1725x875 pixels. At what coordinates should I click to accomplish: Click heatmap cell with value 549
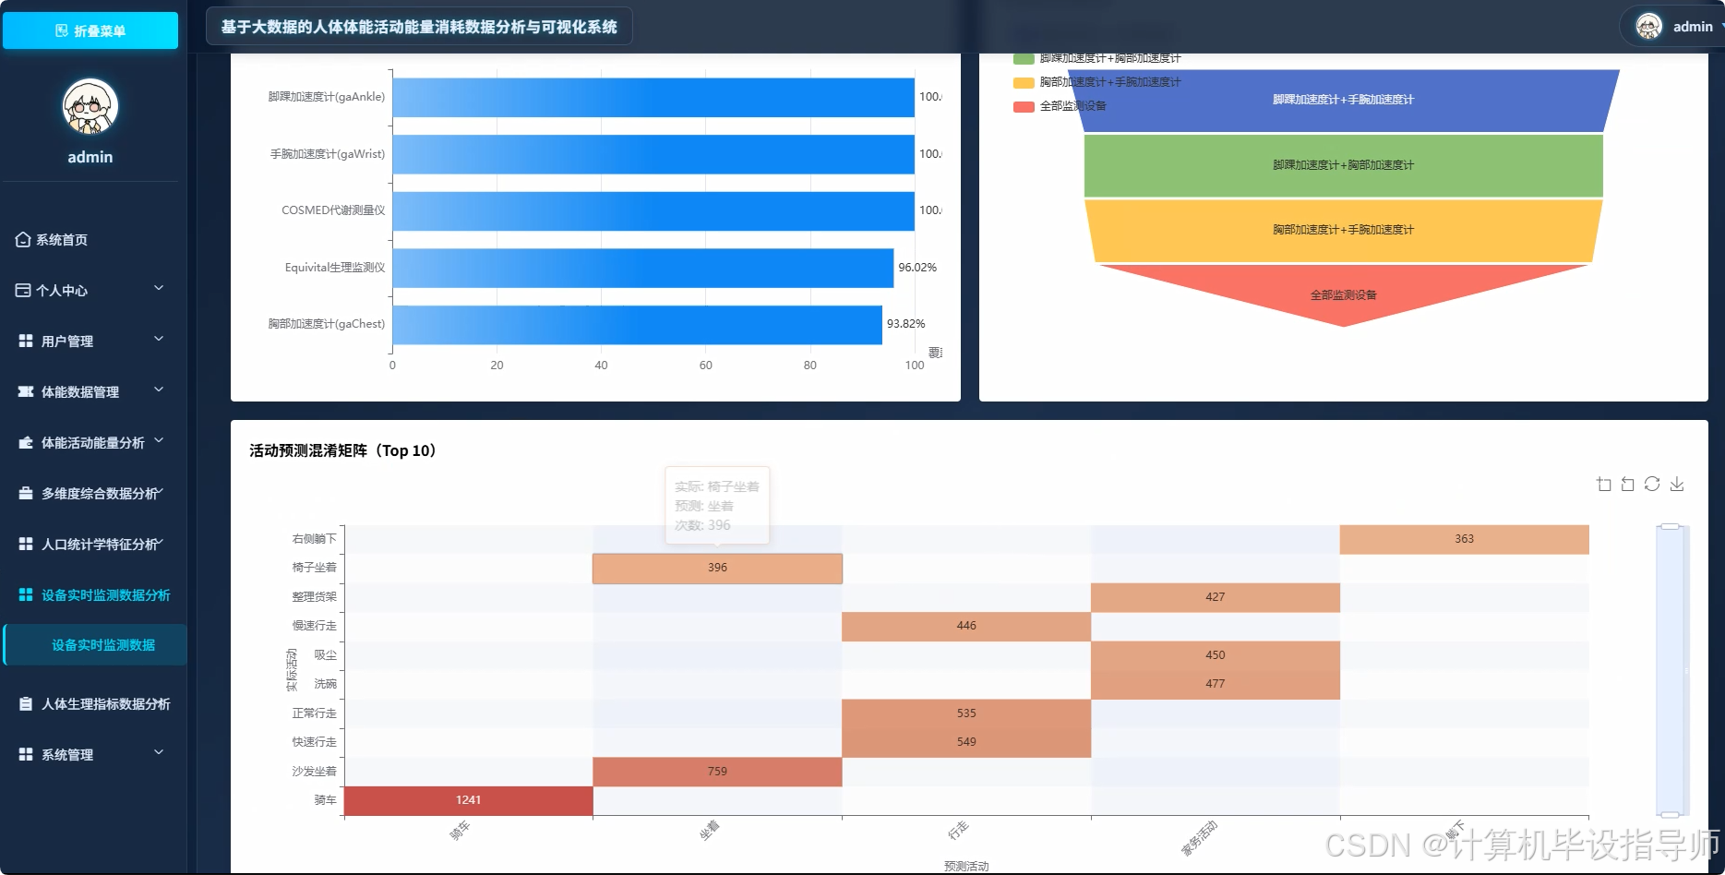(x=966, y=742)
